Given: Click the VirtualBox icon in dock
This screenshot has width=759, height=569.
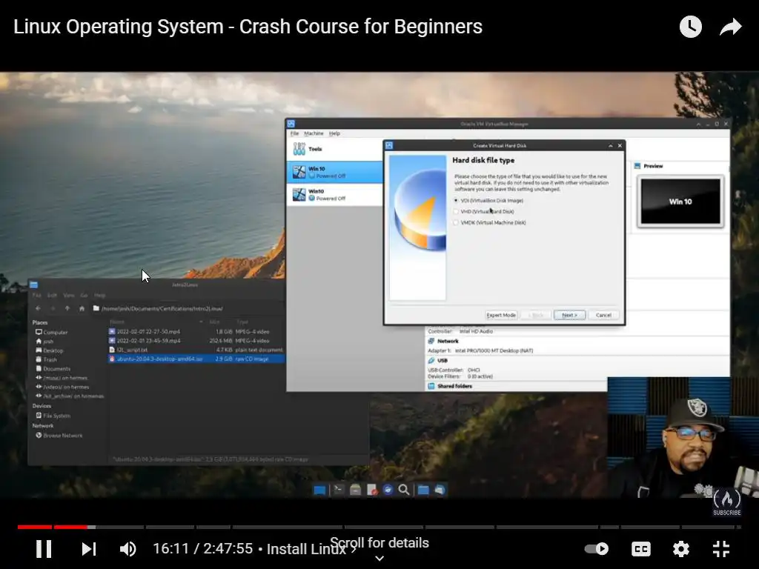Looking at the screenshot, I should tap(440, 490).
